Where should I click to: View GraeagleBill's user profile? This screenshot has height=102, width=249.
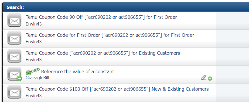tap(37, 78)
